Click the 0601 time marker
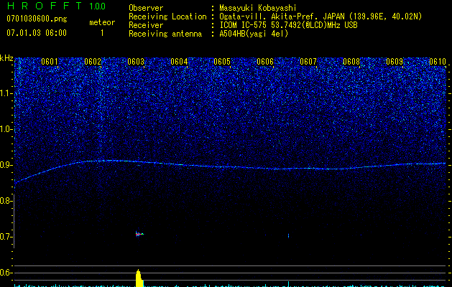 (50, 62)
